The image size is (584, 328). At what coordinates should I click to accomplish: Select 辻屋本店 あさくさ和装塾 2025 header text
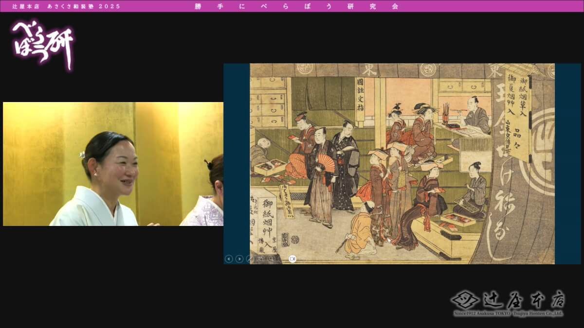click(x=66, y=6)
